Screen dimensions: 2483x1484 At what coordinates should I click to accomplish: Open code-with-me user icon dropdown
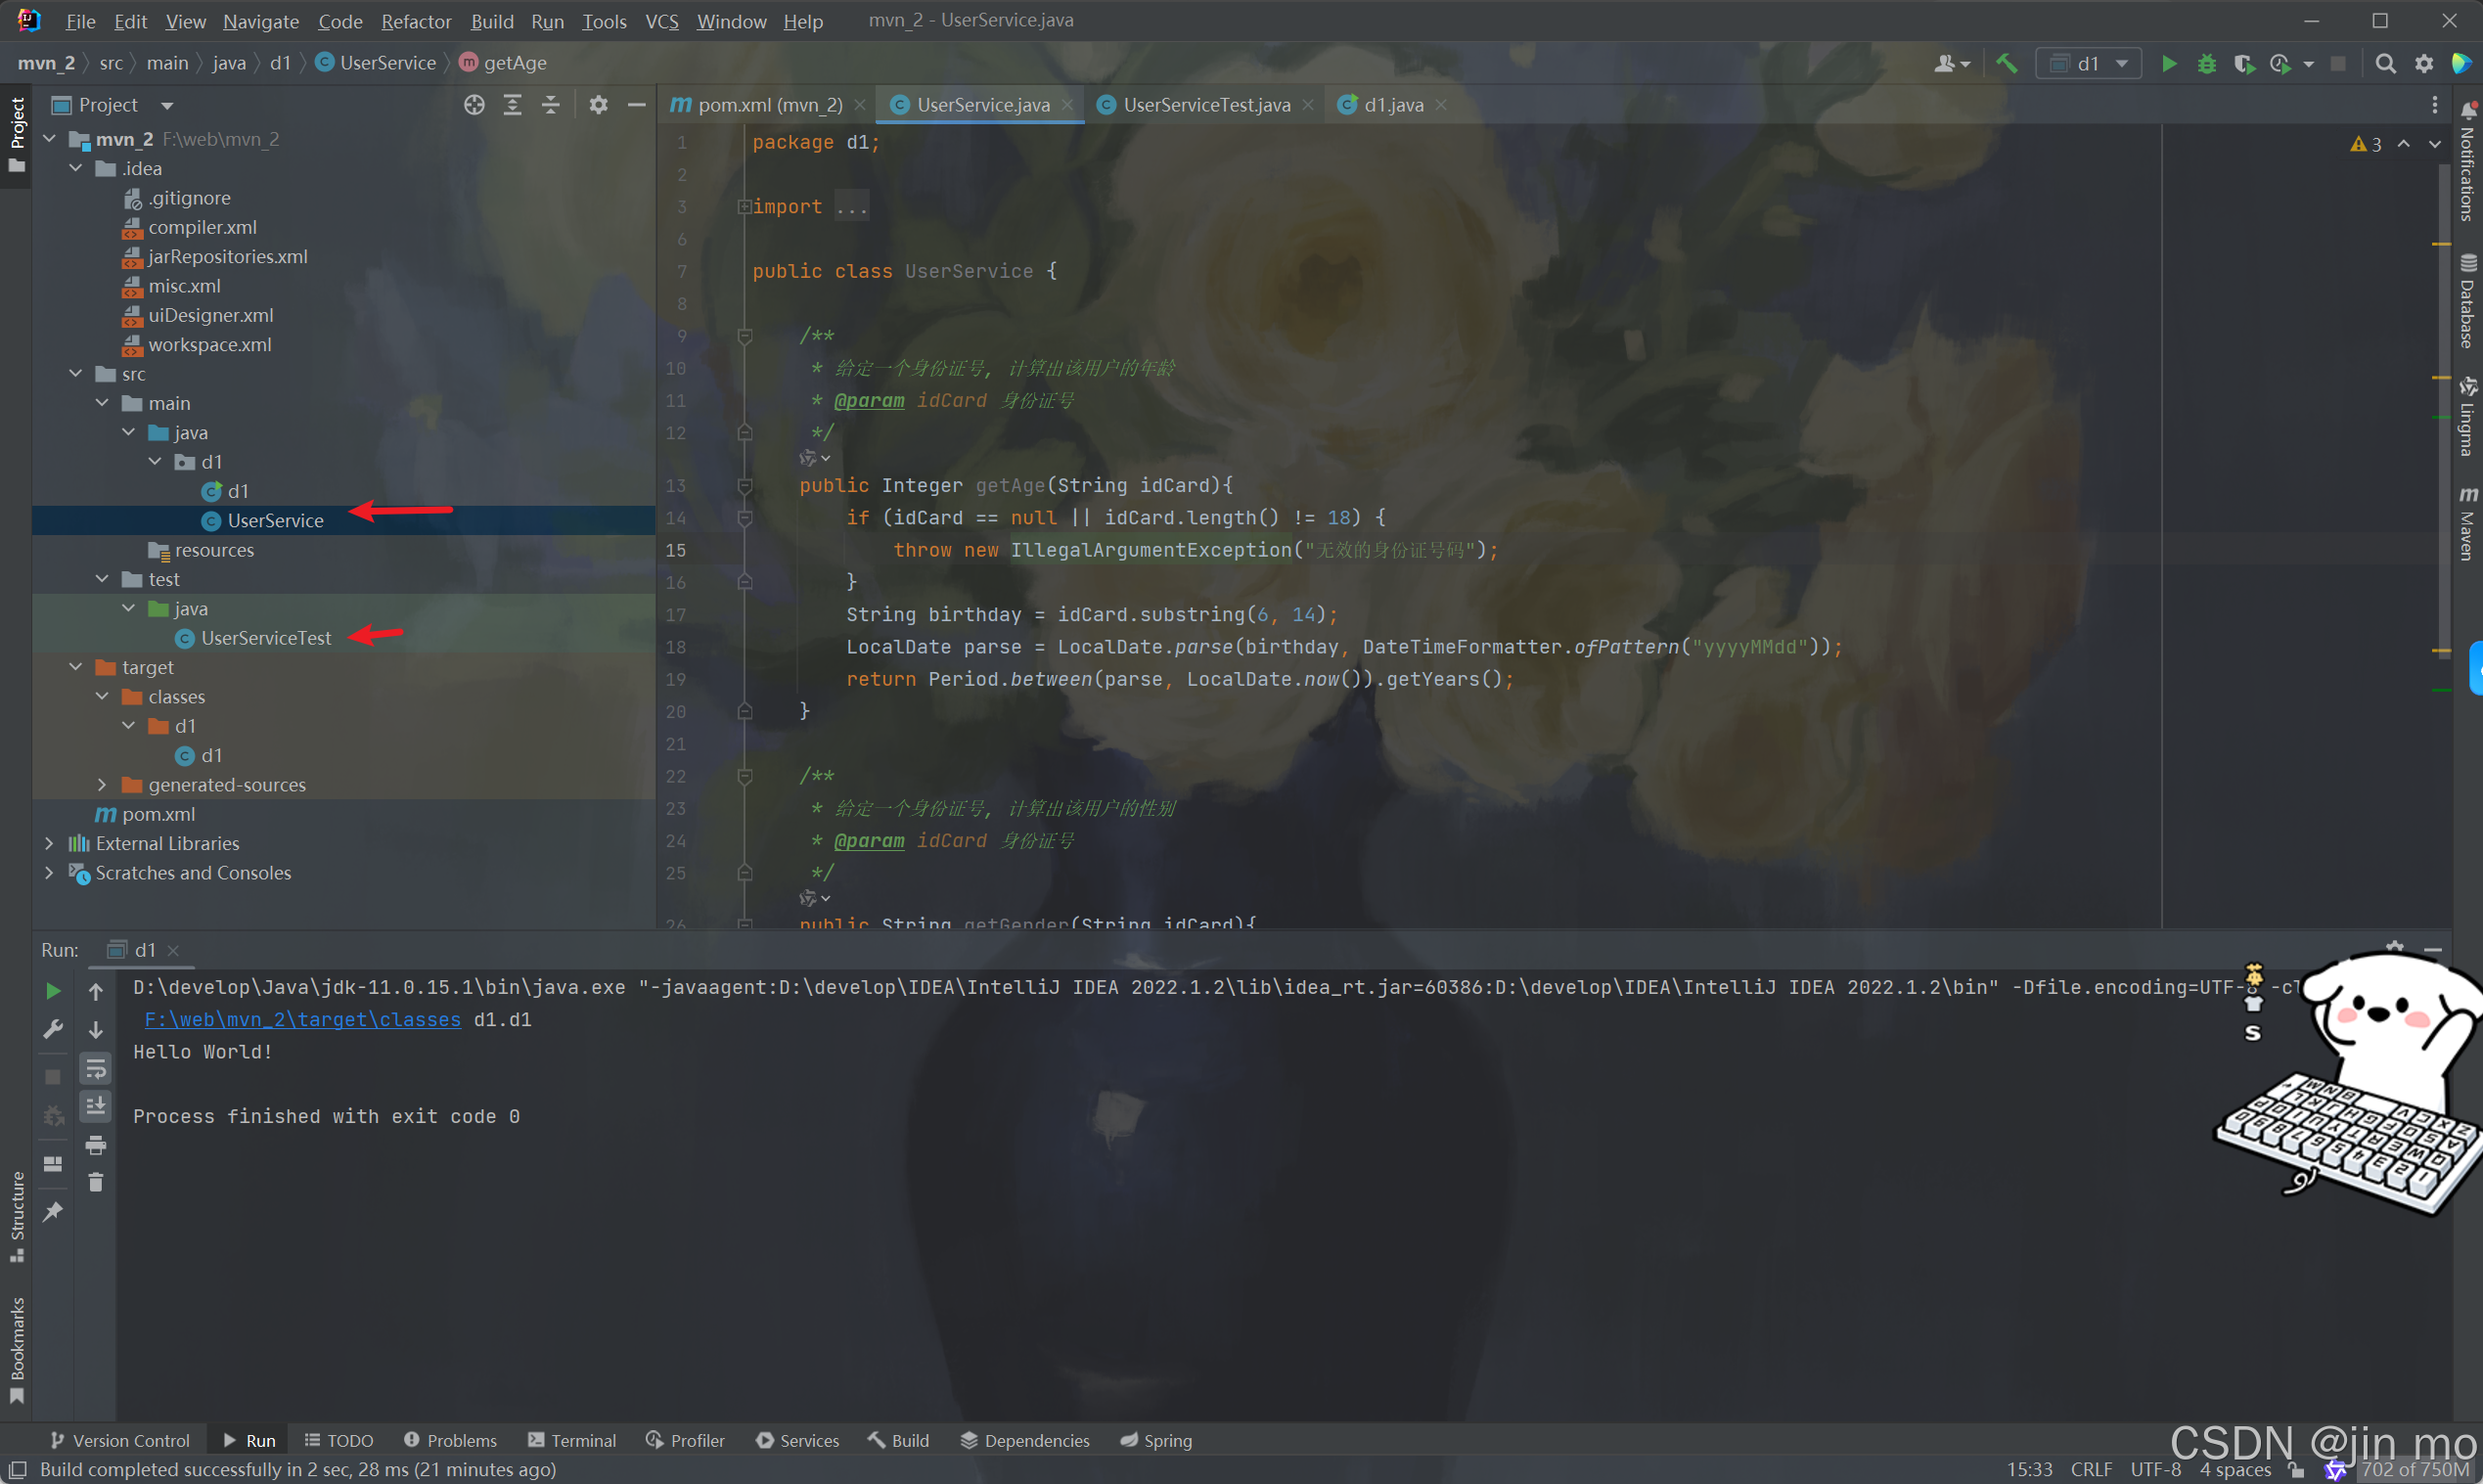coord(1952,64)
